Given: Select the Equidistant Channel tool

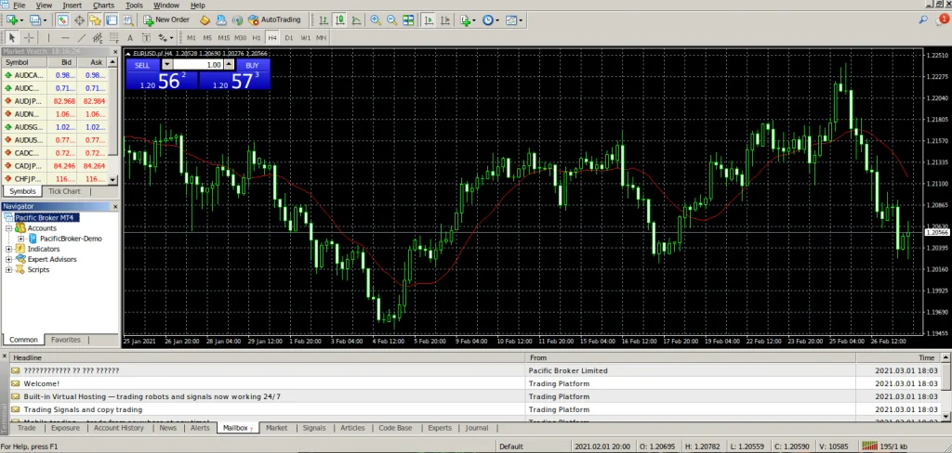Looking at the screenshot, I should [98, 38].
